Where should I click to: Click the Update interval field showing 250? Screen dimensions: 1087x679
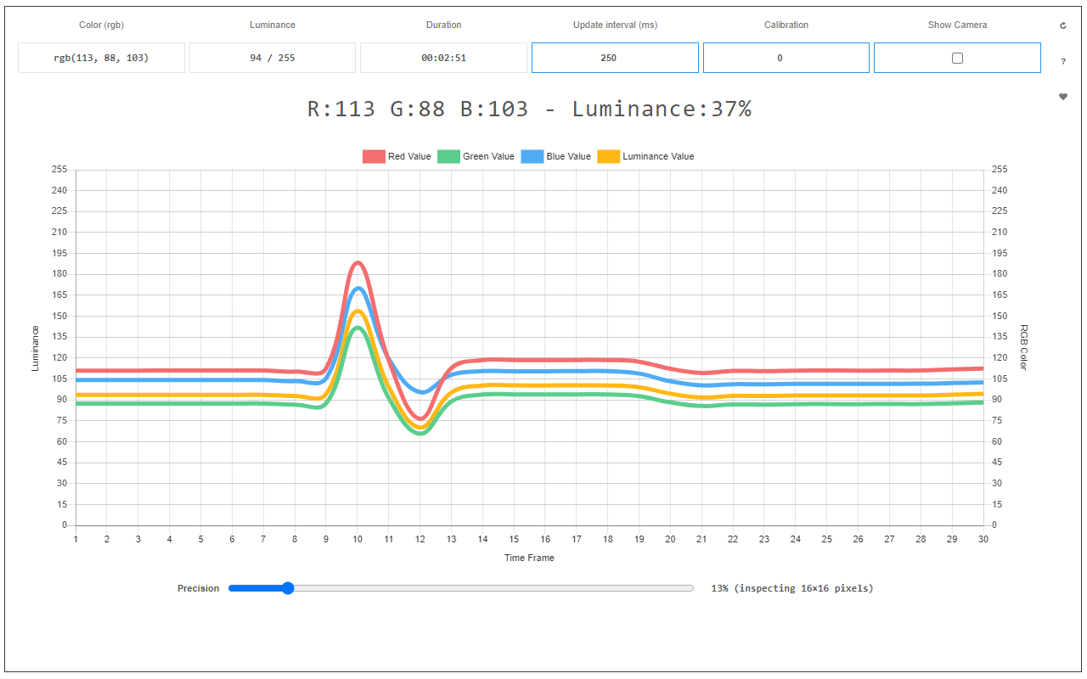615,58
